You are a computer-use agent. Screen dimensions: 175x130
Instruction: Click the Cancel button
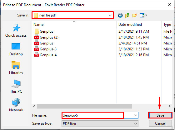tap(160, 123)
